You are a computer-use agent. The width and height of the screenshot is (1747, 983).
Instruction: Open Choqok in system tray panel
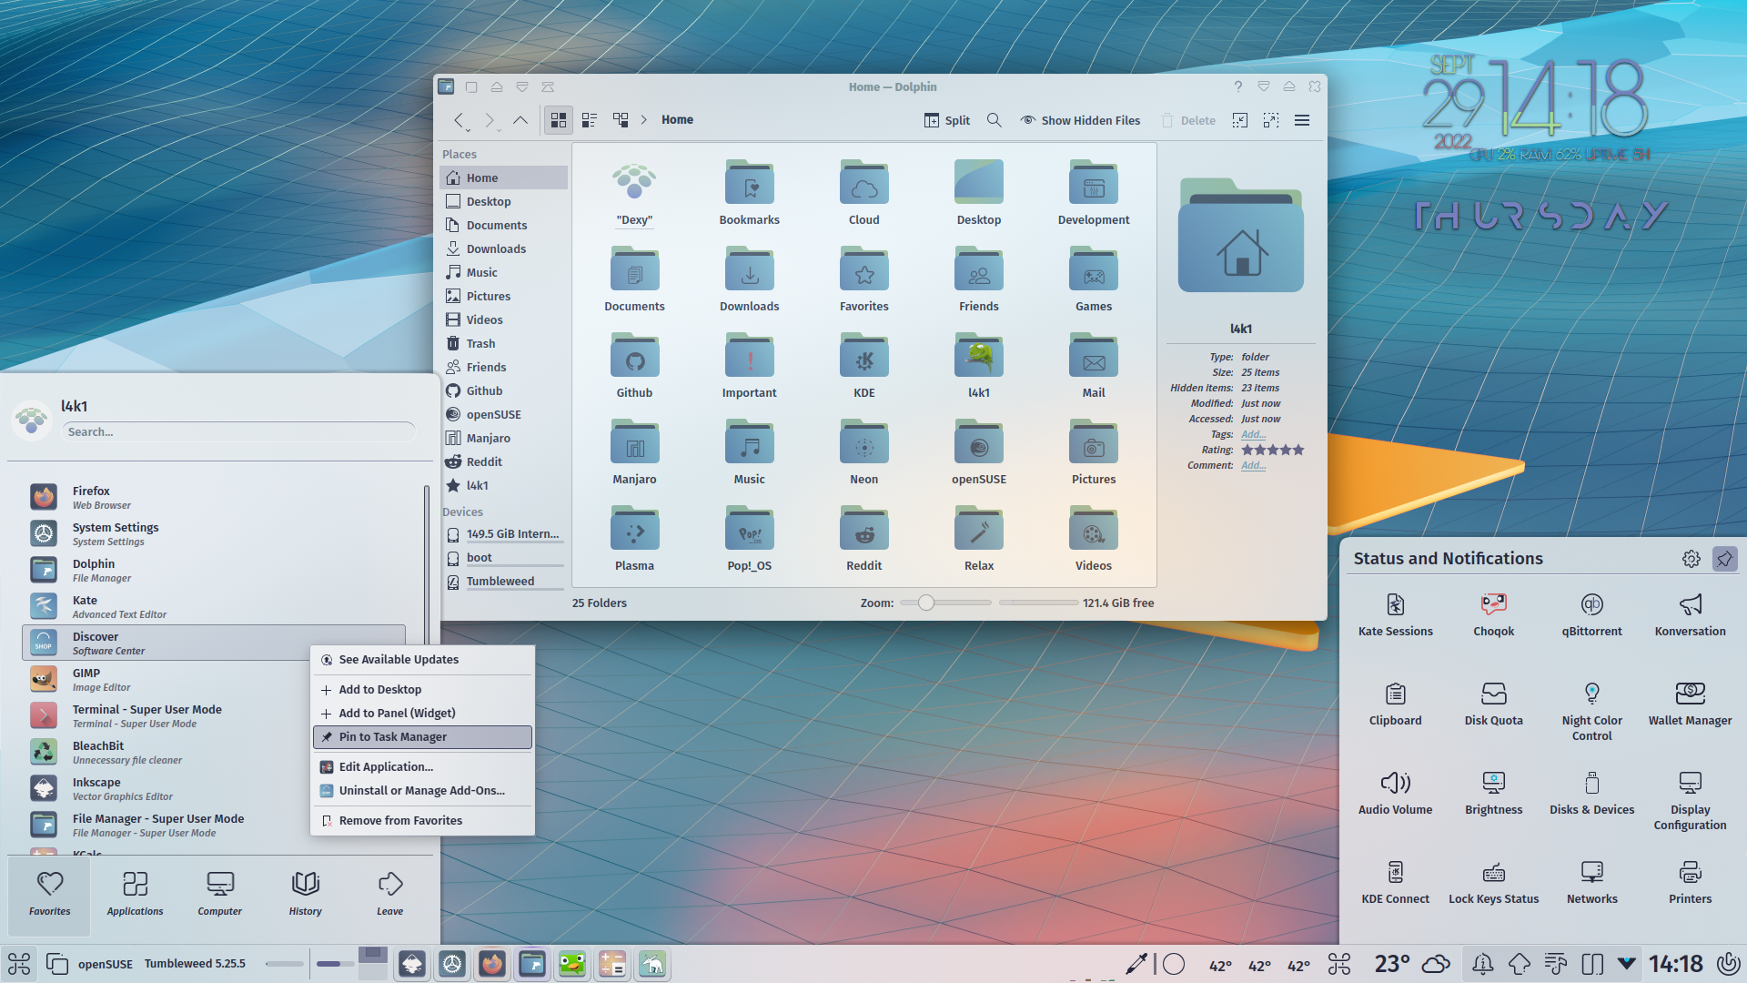coord(1493,614)
